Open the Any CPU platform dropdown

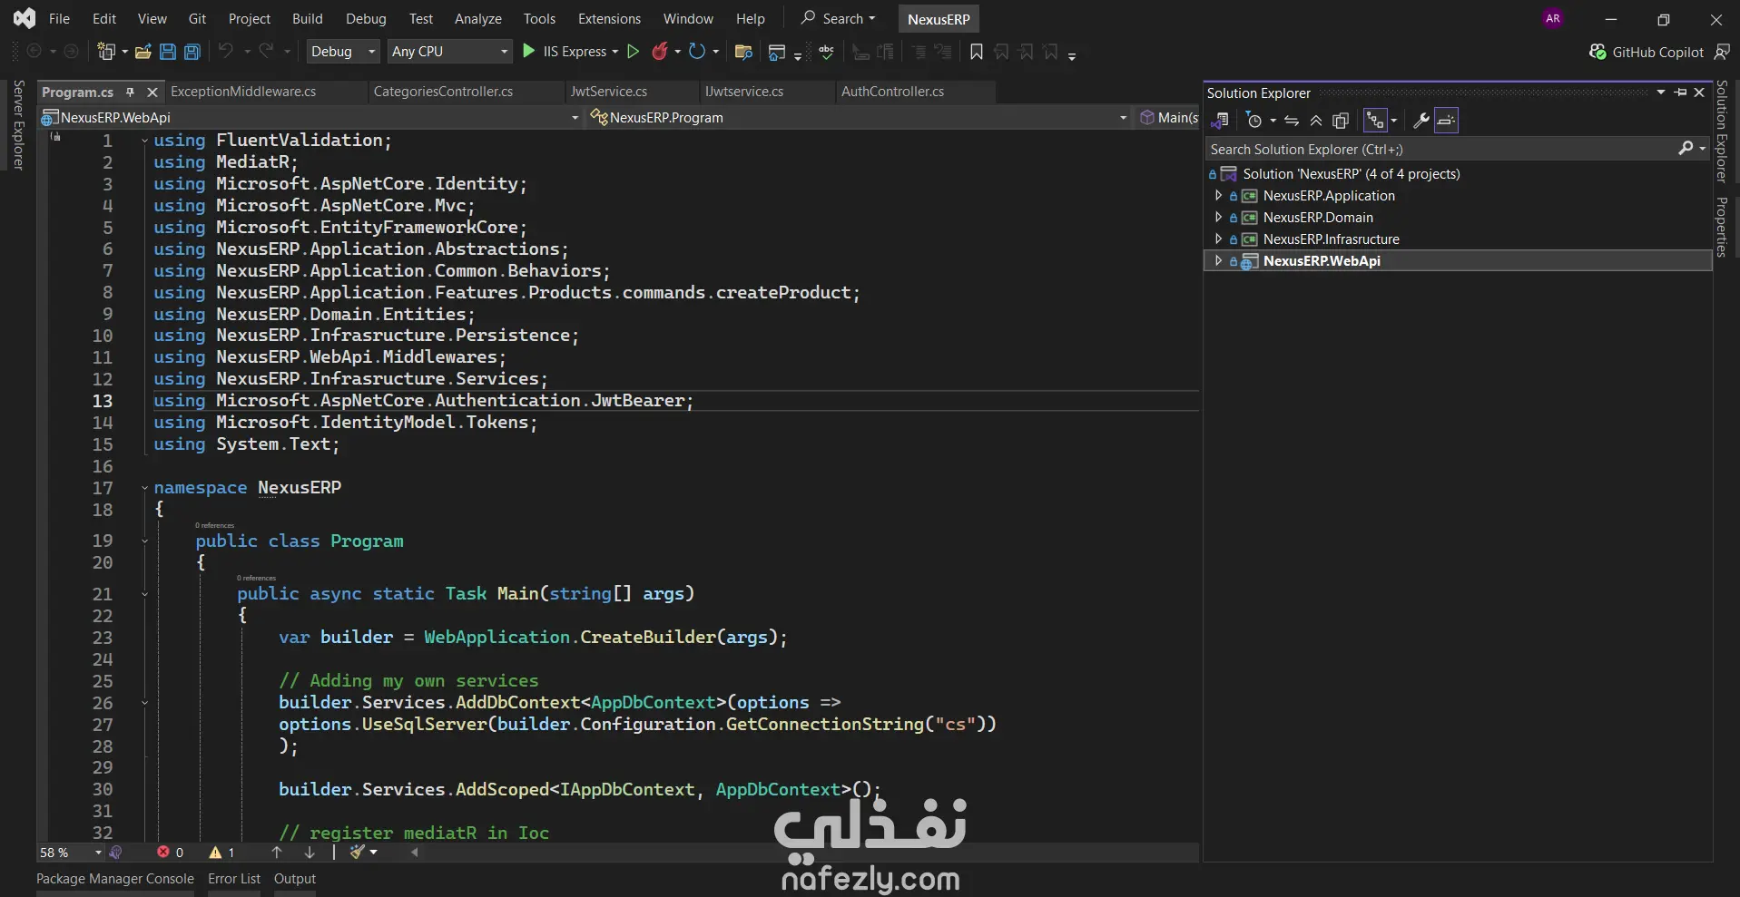[450, 52]
